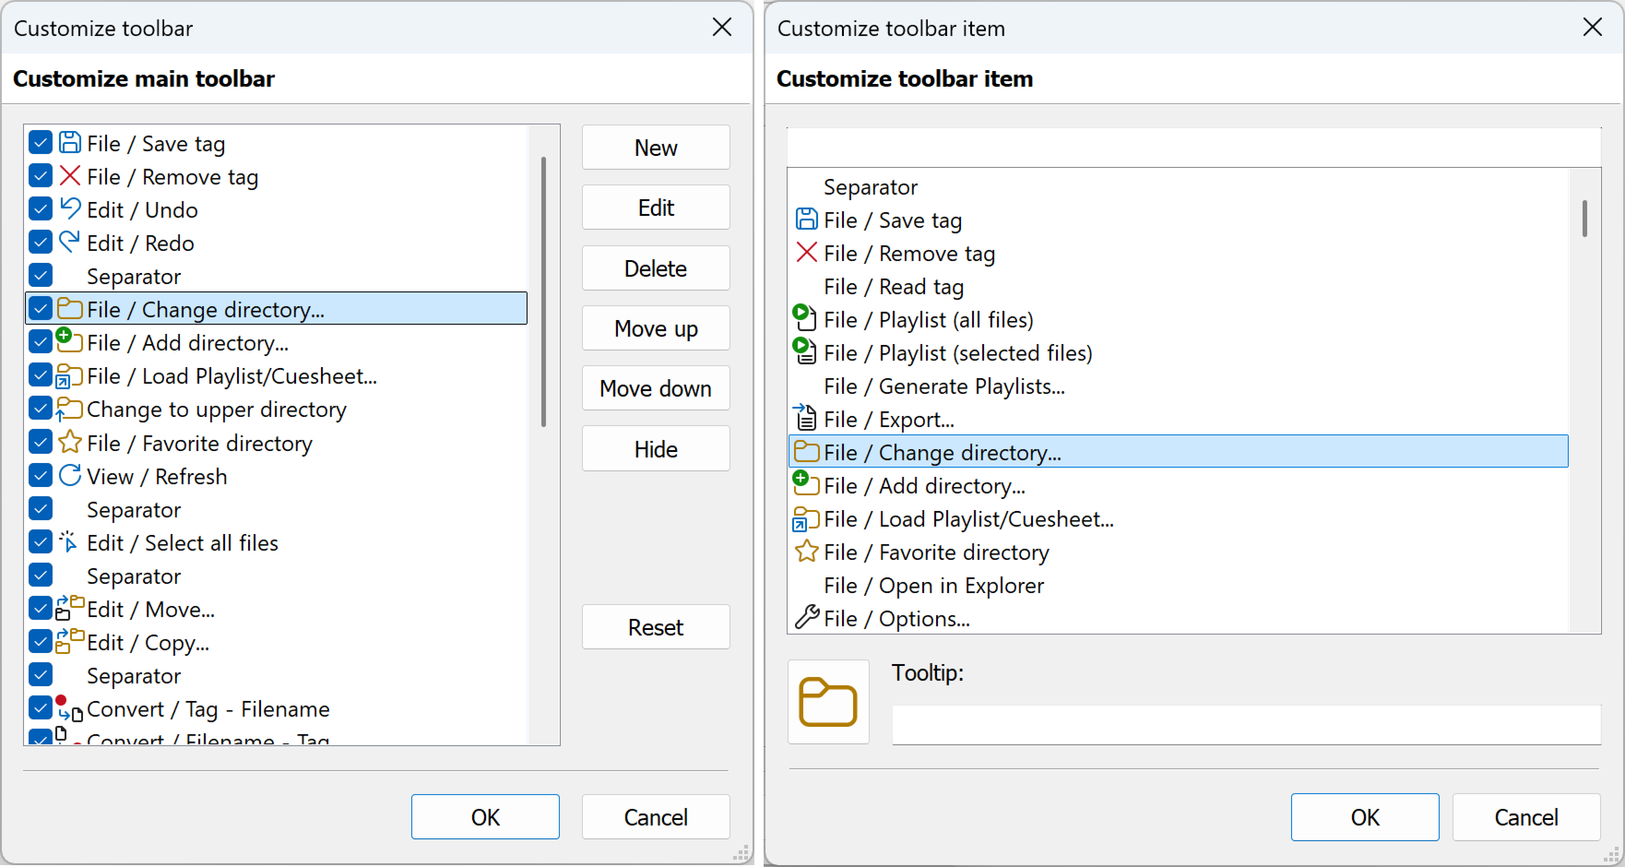Click Remove tag red X in toolbar item list

coord(806,252)
